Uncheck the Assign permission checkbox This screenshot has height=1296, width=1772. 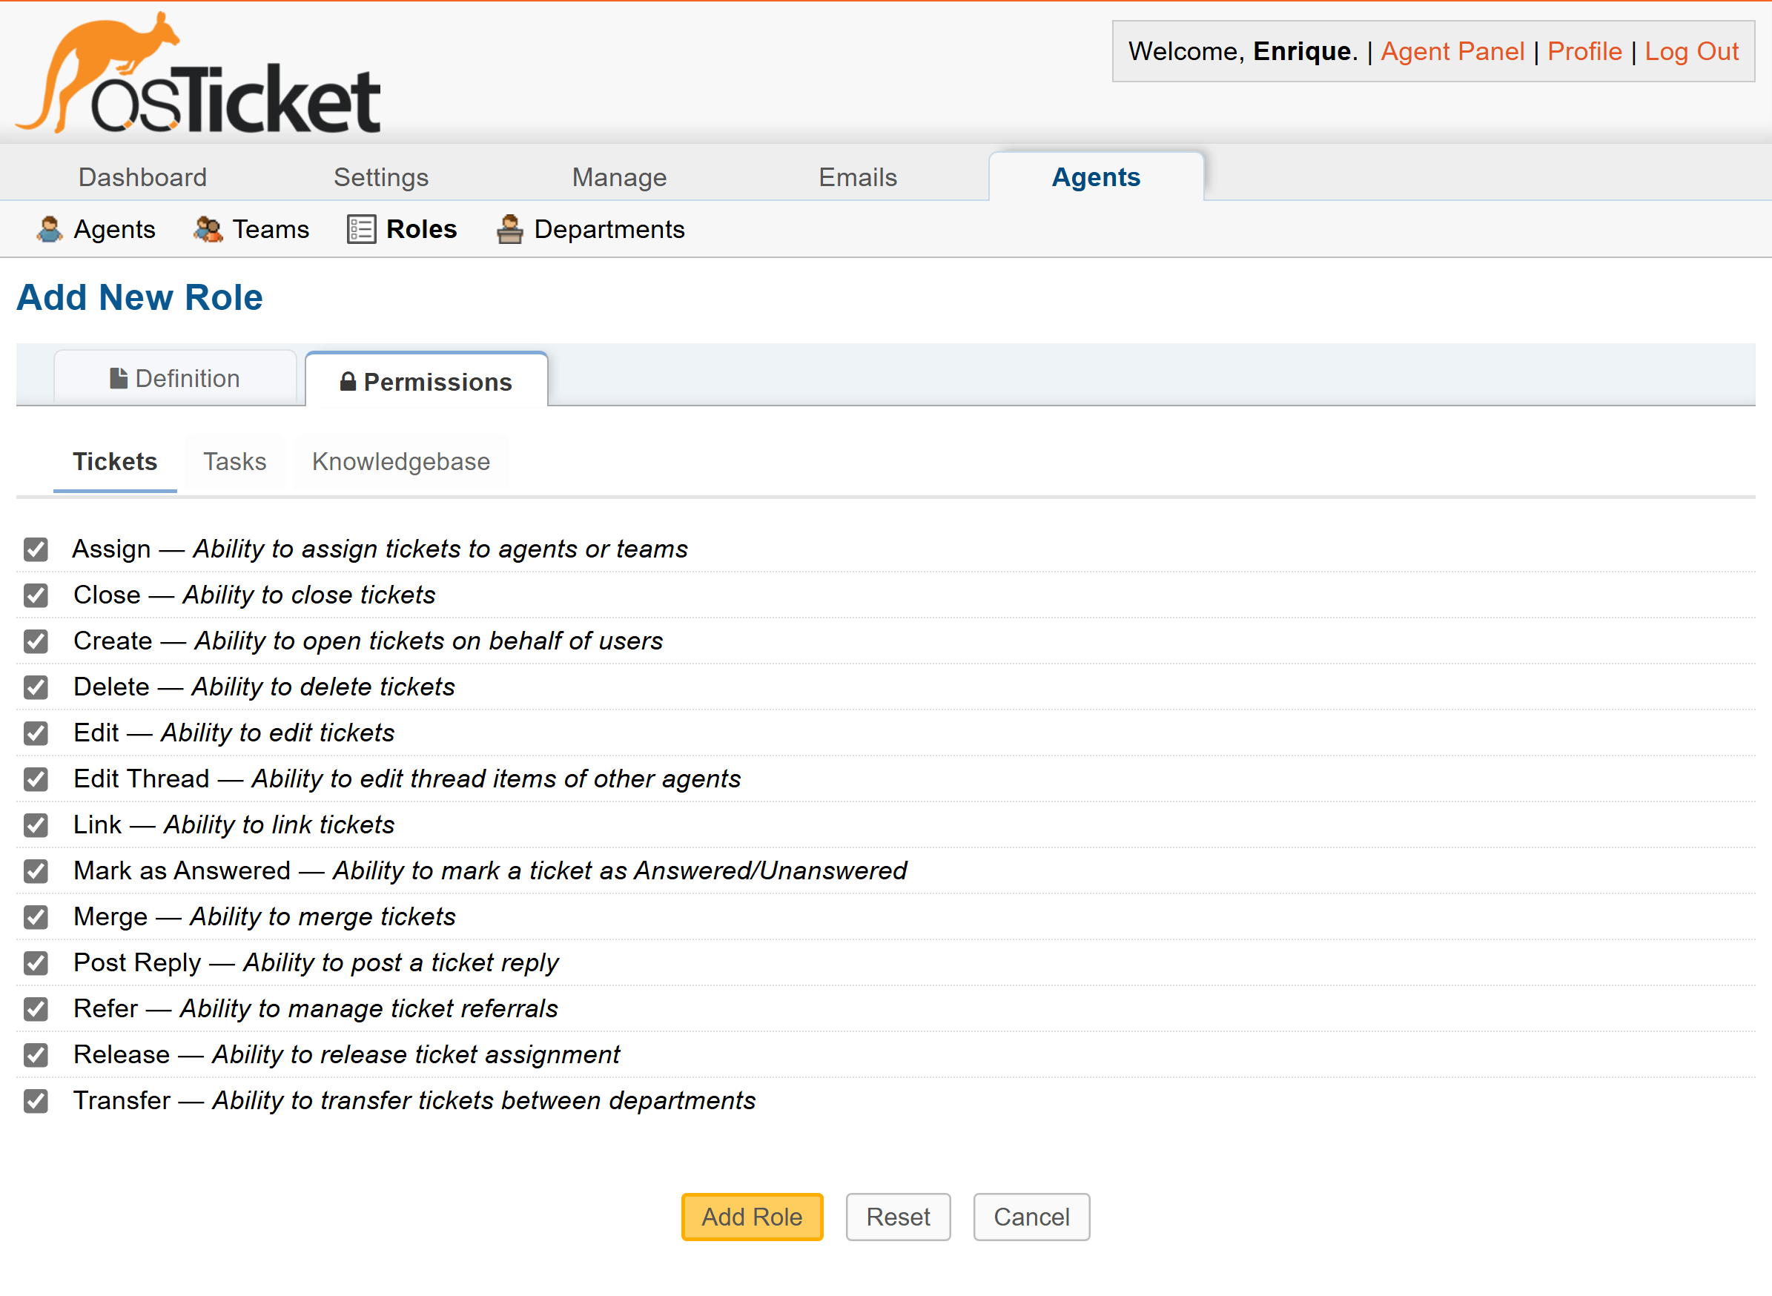coord(36,549)
